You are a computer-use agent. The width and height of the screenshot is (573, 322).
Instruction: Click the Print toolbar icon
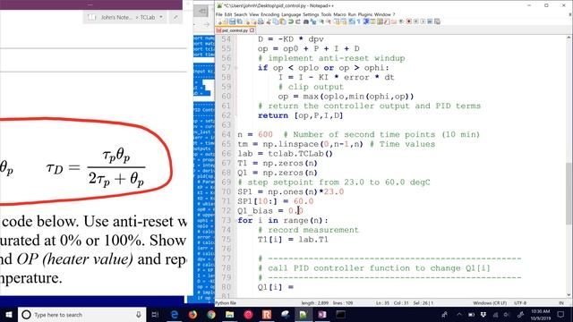[261, 21]
